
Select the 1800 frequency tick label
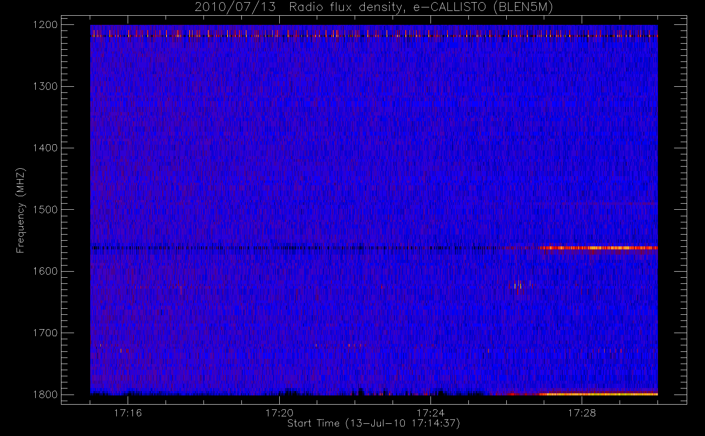point(45,395)
